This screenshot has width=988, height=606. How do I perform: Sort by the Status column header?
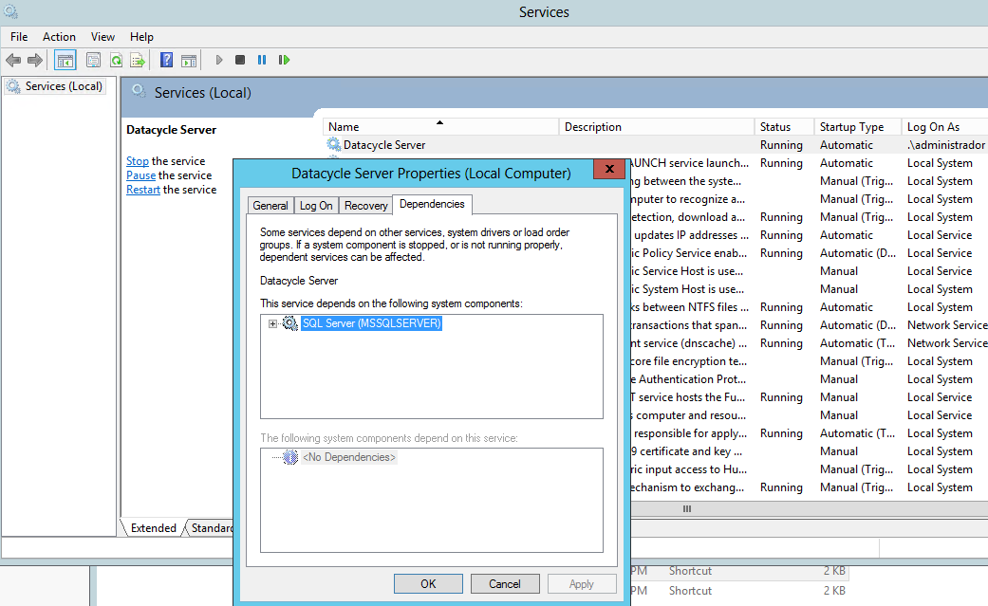click(784, 127)
